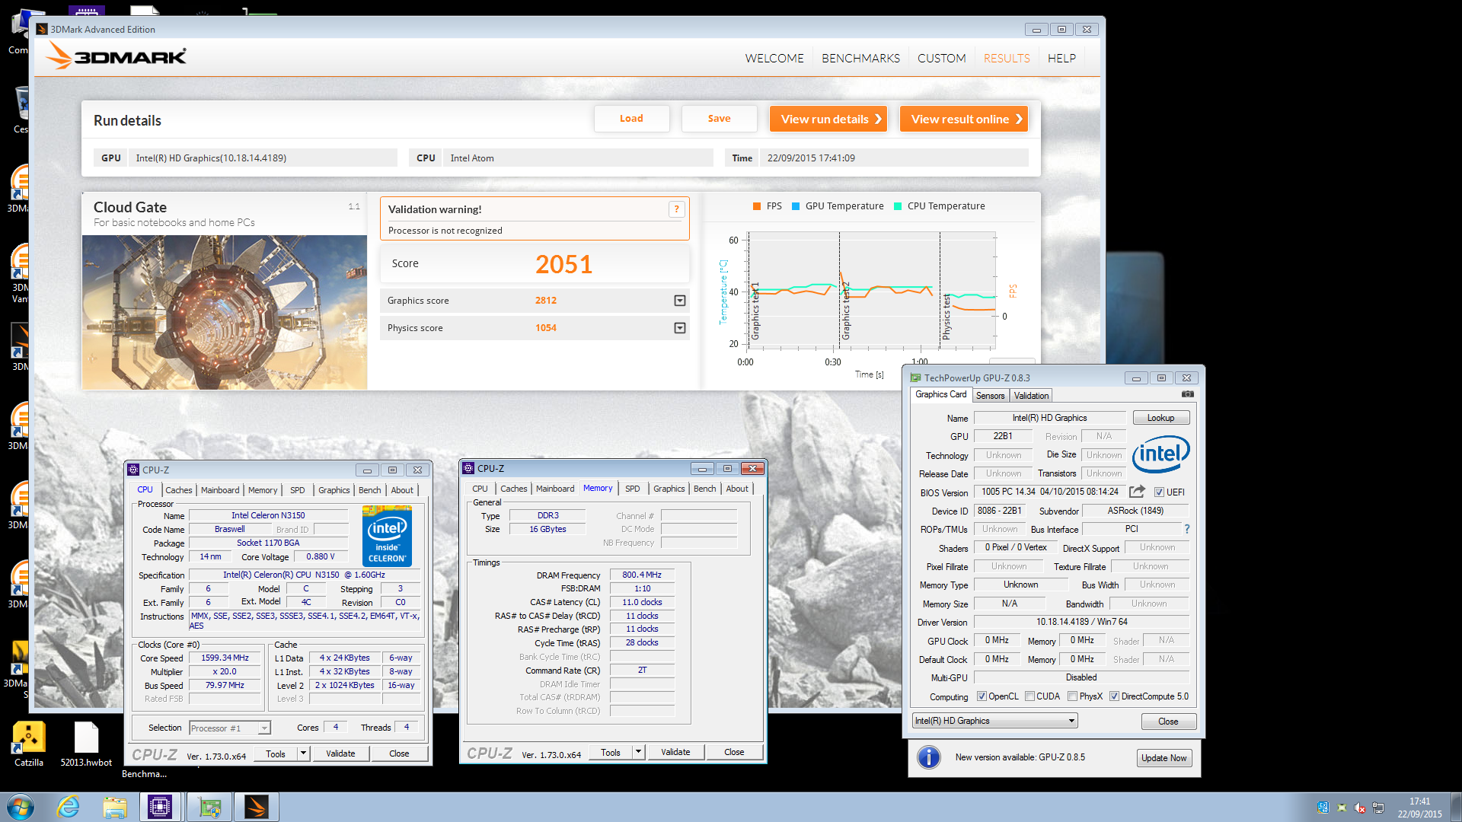Click the Save button in Run details
The image size is (1462, 822).
(719, 119)
